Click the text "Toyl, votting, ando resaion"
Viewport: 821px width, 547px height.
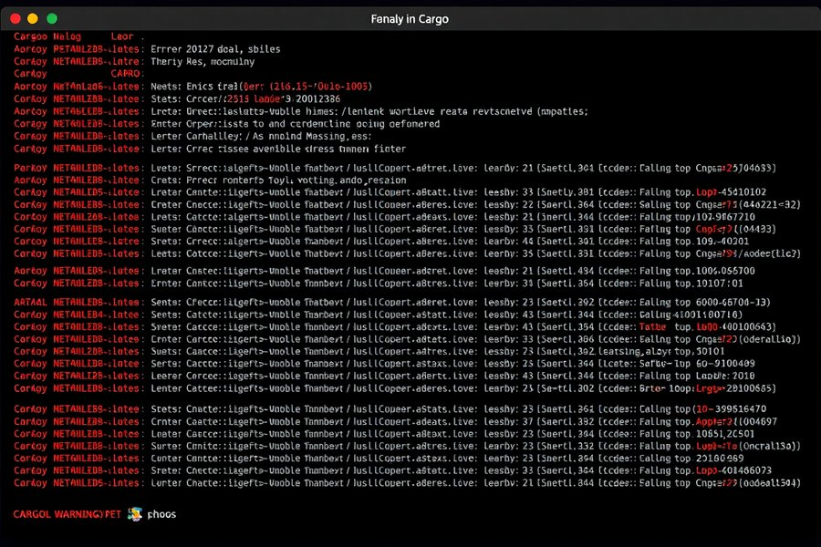click(338, 181)
